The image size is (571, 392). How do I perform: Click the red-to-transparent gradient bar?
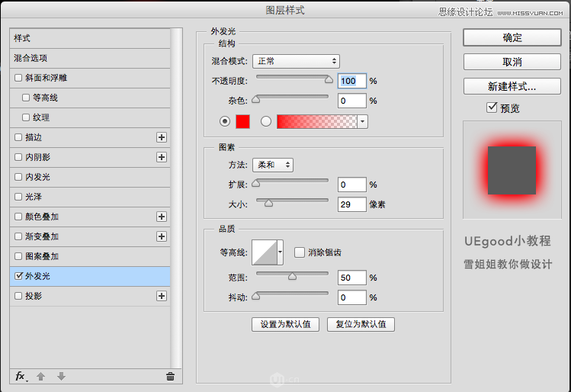pos(317,122)
